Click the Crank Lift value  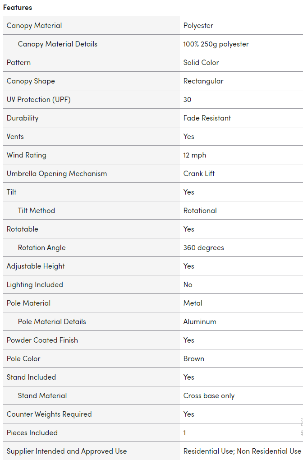click(x=199, y=174)
